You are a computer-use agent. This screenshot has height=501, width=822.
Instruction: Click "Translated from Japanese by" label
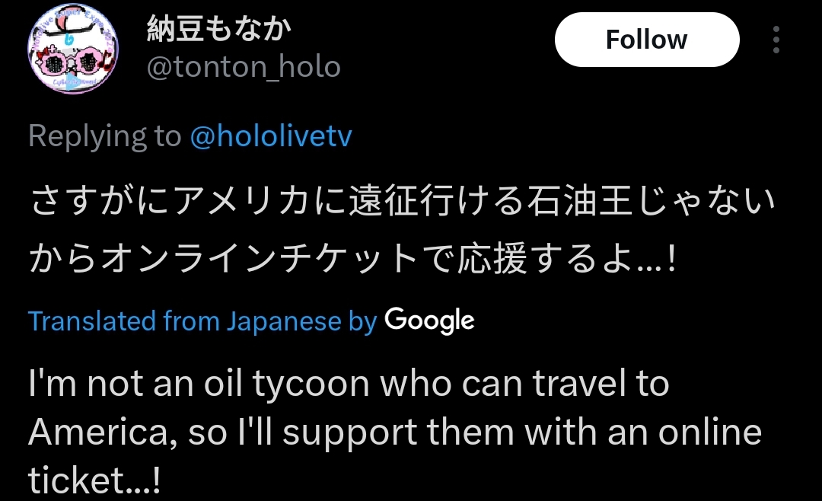point(202,321)
